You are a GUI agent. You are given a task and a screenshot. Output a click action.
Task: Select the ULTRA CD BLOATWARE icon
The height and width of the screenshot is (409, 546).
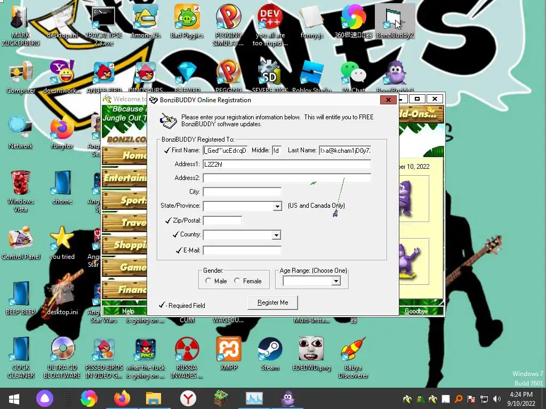coord(62,357)
